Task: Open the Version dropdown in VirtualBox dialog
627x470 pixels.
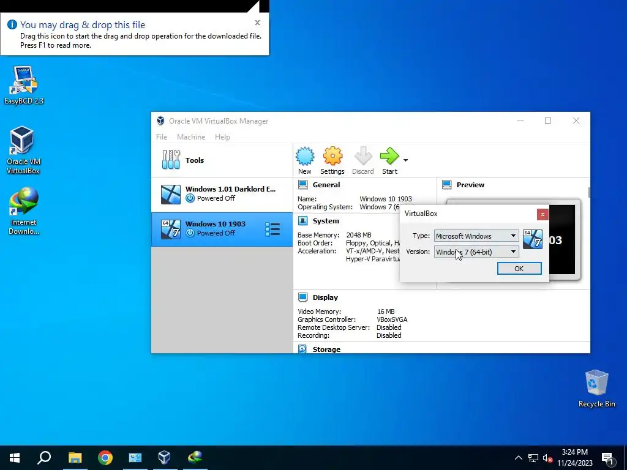Action: click(x=476, y=252)
